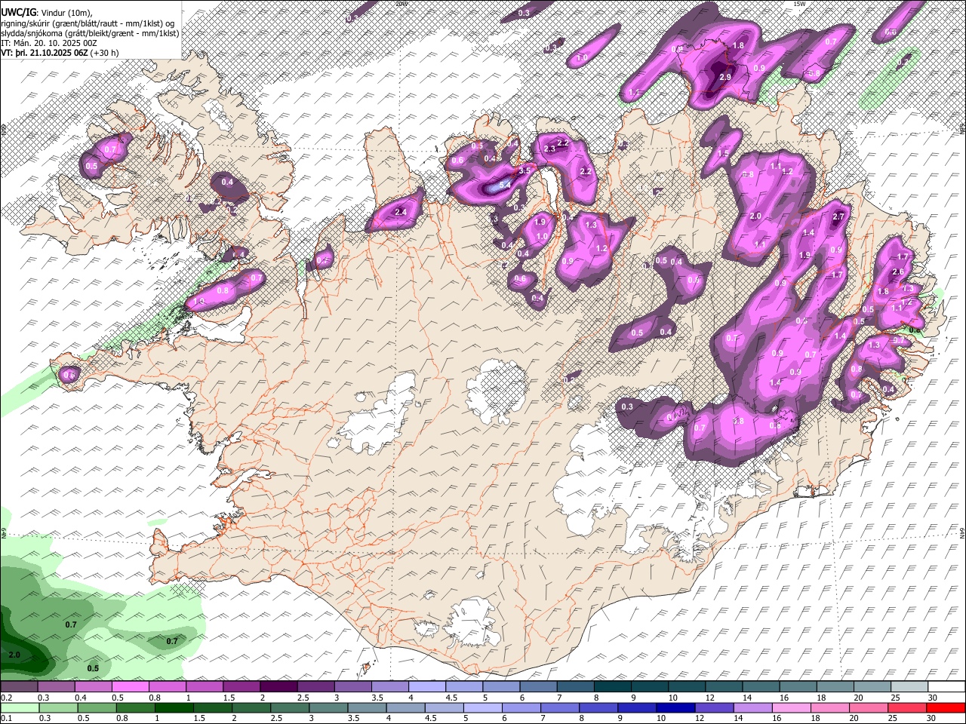The image size is (966, 724).
Task: Click the 2.9 snowfall value on map
Action: coord(725,78)
